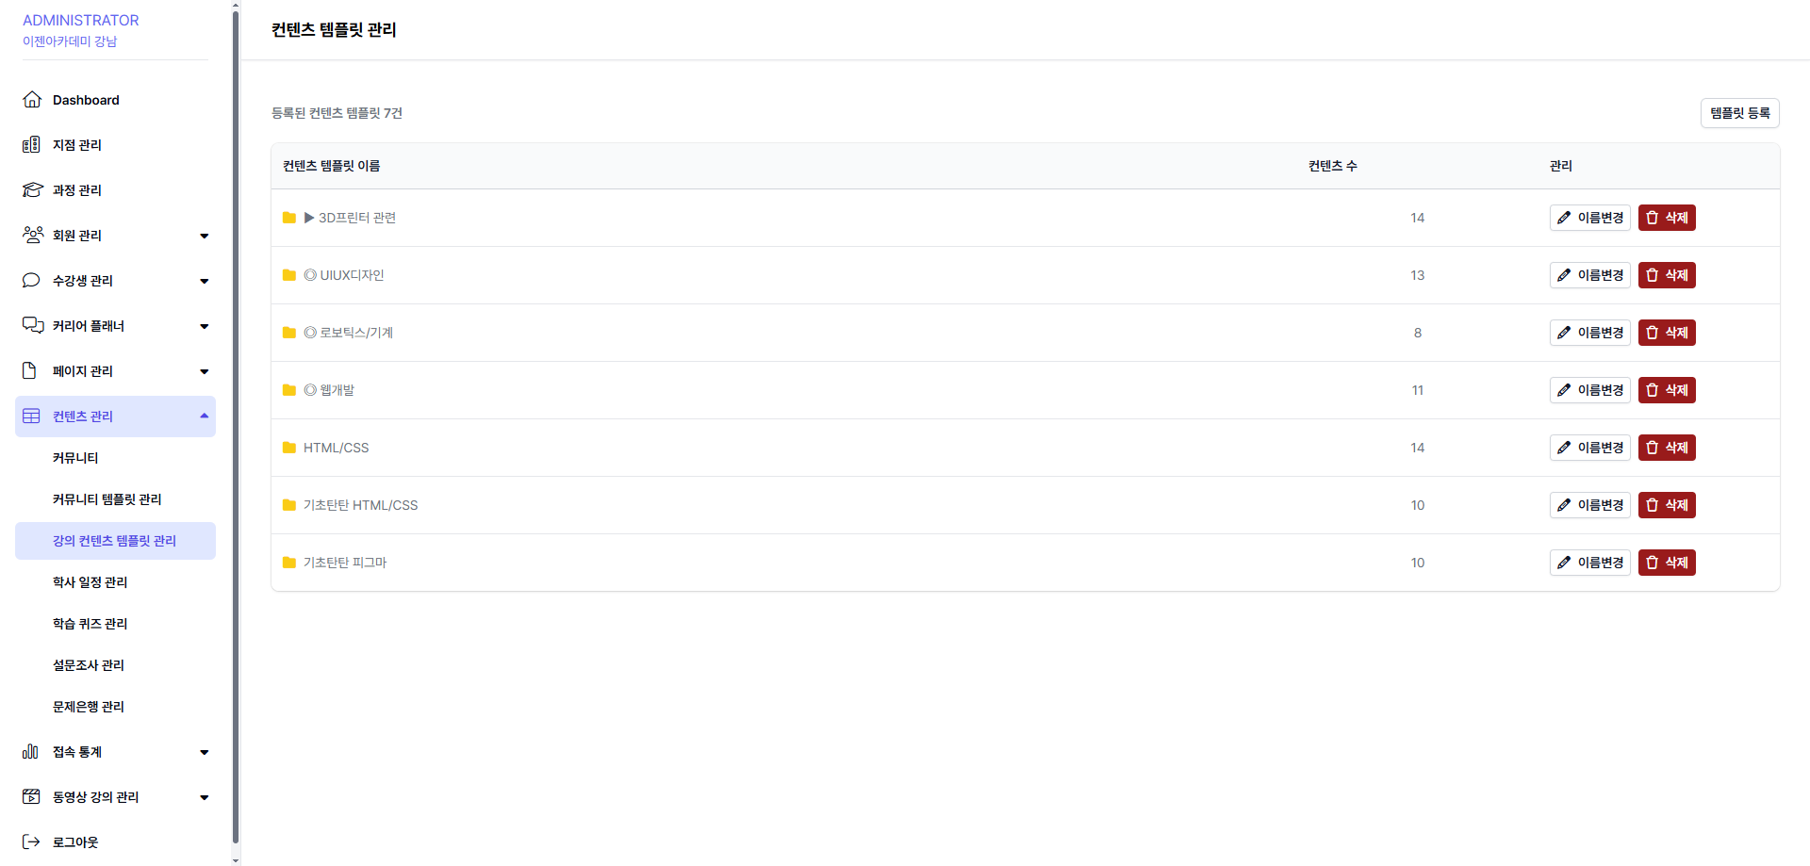Click the folder icon for HTML/CSS template
The width and height of the screenshot is (1810, 866).
[x=289, y=448]
